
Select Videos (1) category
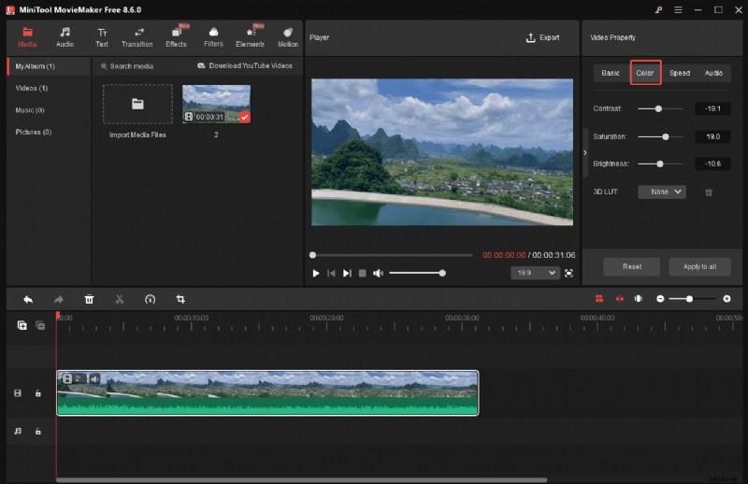[32, 88]
